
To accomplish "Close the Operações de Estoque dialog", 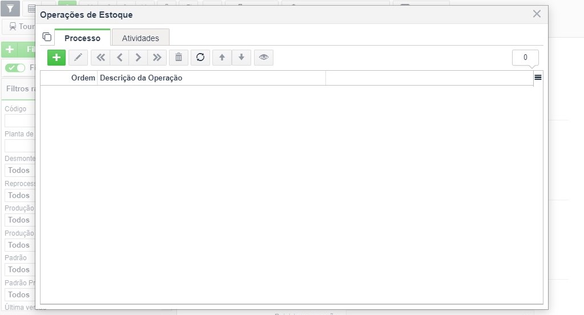I will point(537,14).
